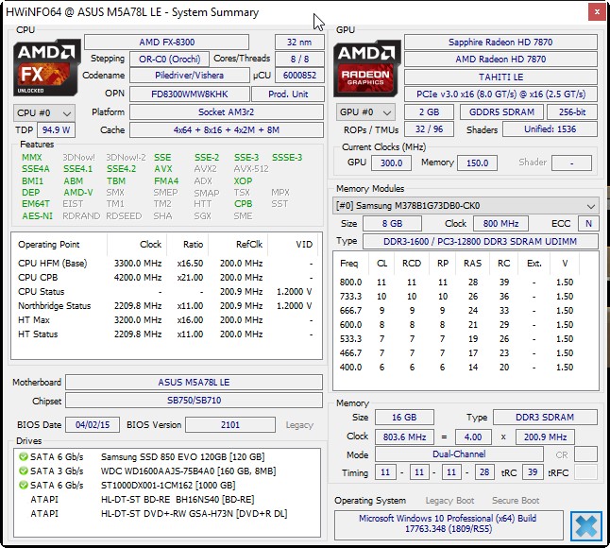Screen dimensions: 610x548
Task: Click the AMD FX Unlocked CPU logo
Action: pos(46,67)
